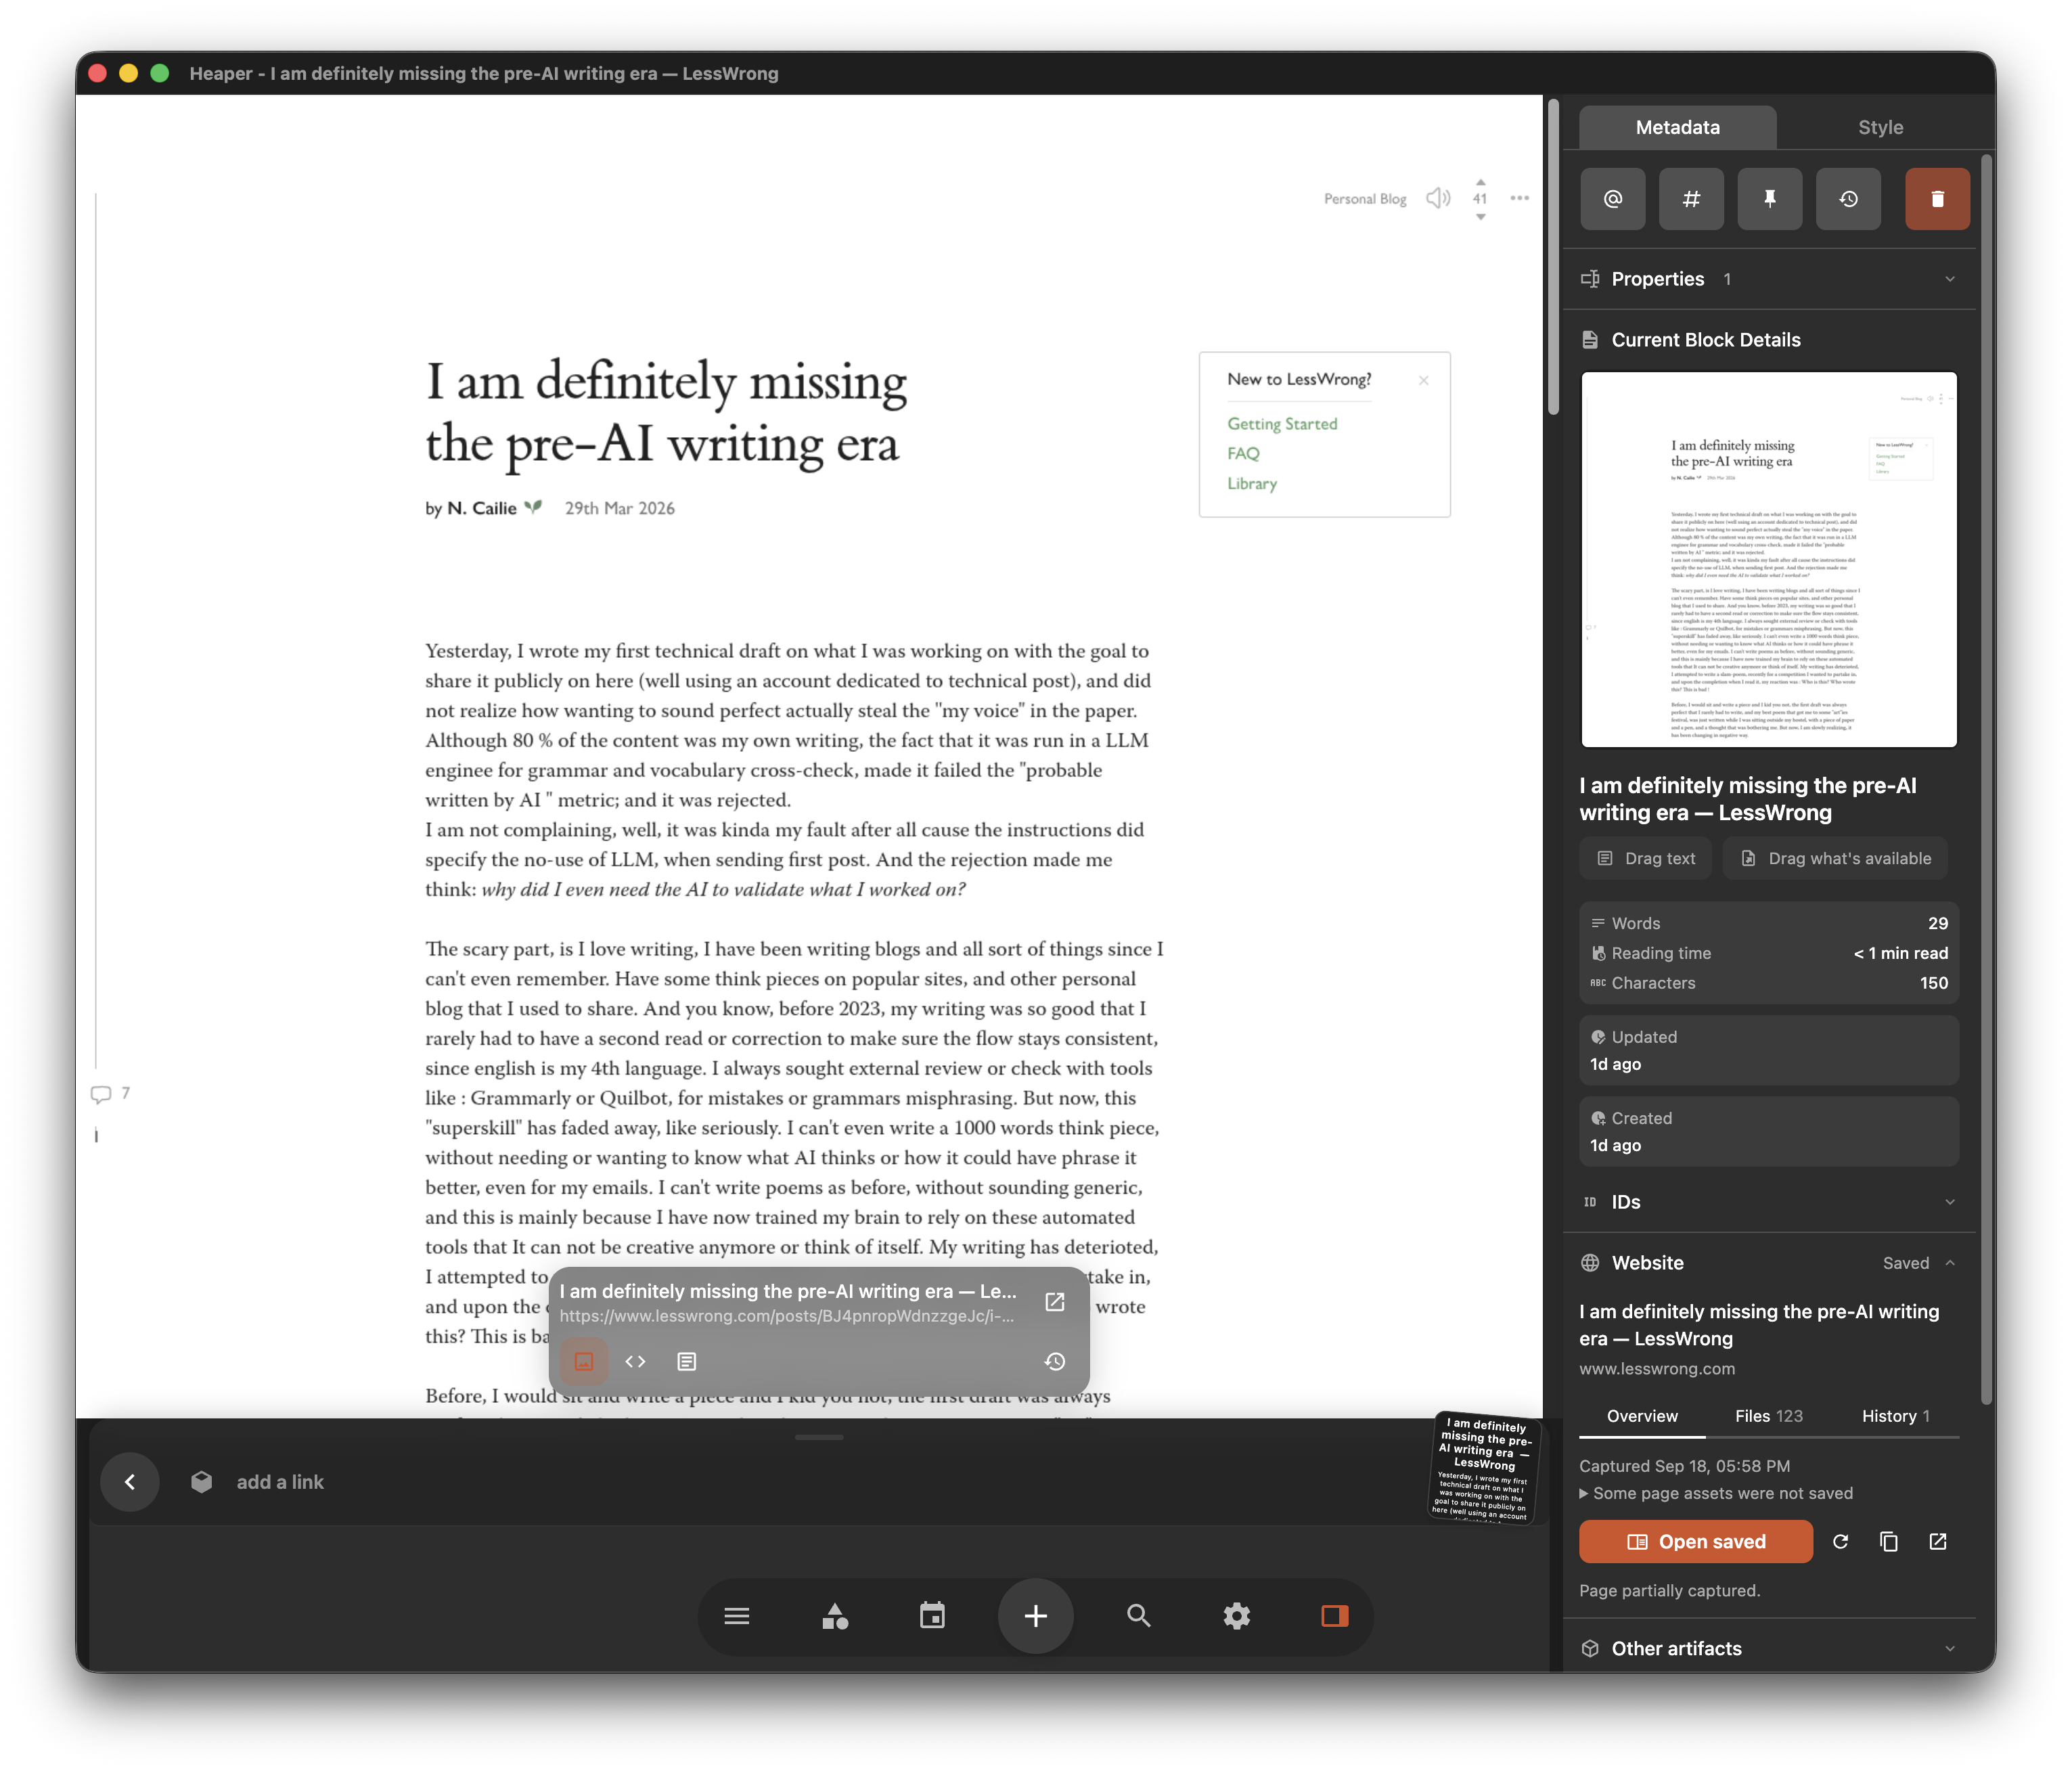2072x1773 pixels.
Task: Expand 'Some page assets were not saved' disclosure
Action: 1716,1493
